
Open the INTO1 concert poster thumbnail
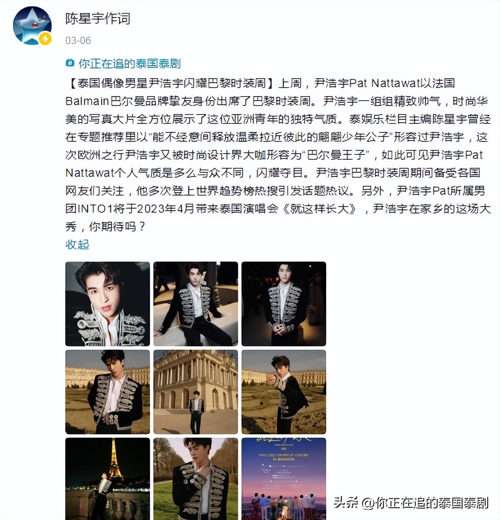click(284, 479)
